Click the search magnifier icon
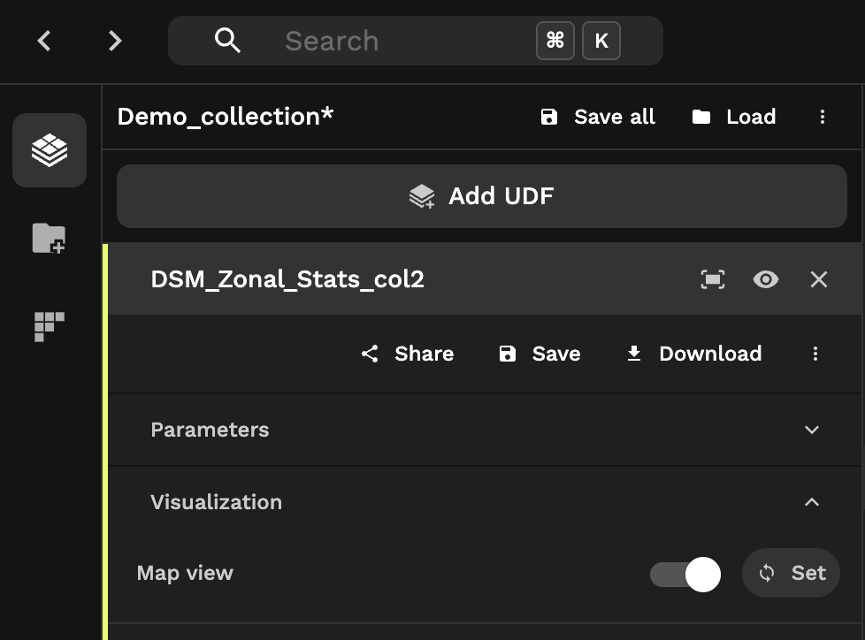 [x=227, y=41]
